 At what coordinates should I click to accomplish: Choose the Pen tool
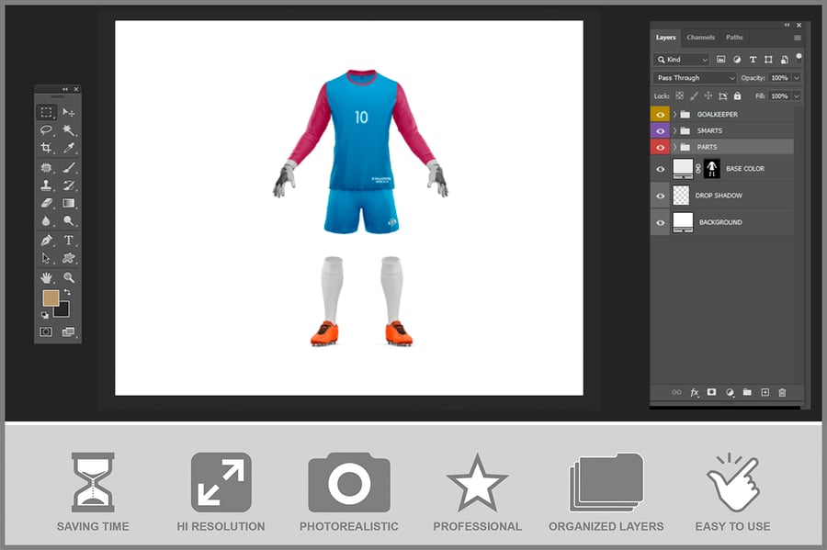pyautogui.click(x=46, y=240)
